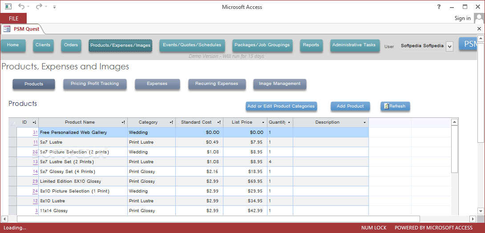Switch to Recurring Expenses tab
This screenshot has width=485, height=233.
(217, 84)
